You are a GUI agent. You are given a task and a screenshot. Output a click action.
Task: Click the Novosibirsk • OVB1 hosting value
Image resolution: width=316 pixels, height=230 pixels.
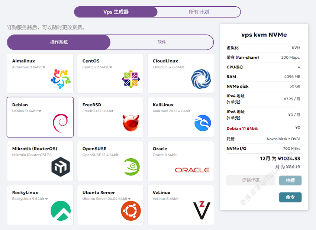point(283,139)
